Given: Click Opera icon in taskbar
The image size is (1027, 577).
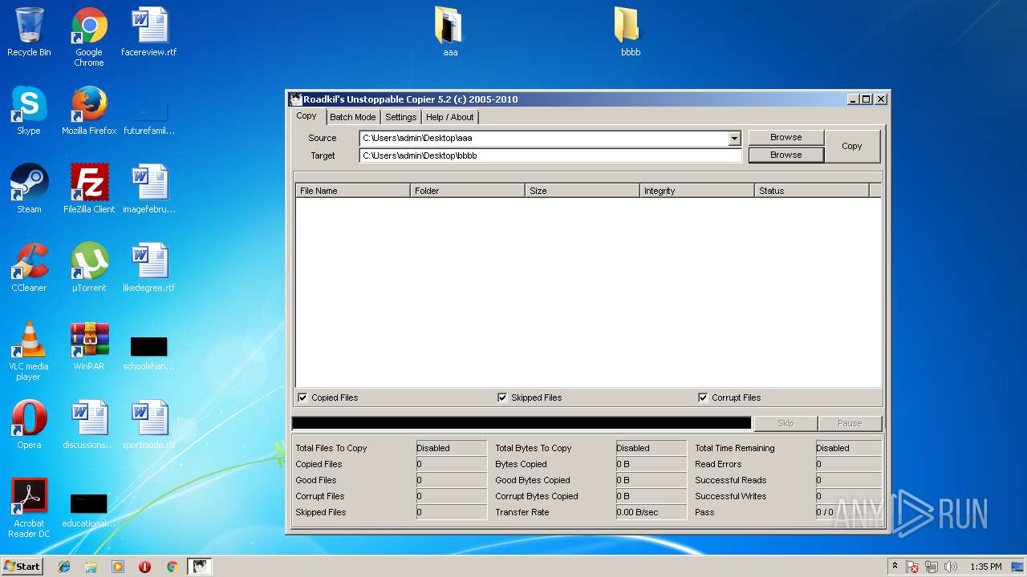Looking at the screenshot, I should [144, 567].
